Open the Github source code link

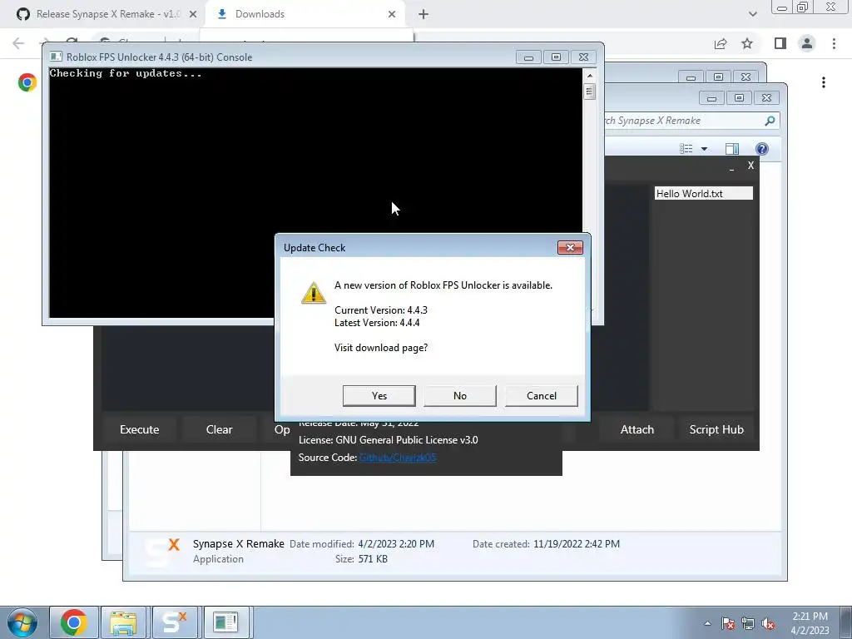(398, 458)
